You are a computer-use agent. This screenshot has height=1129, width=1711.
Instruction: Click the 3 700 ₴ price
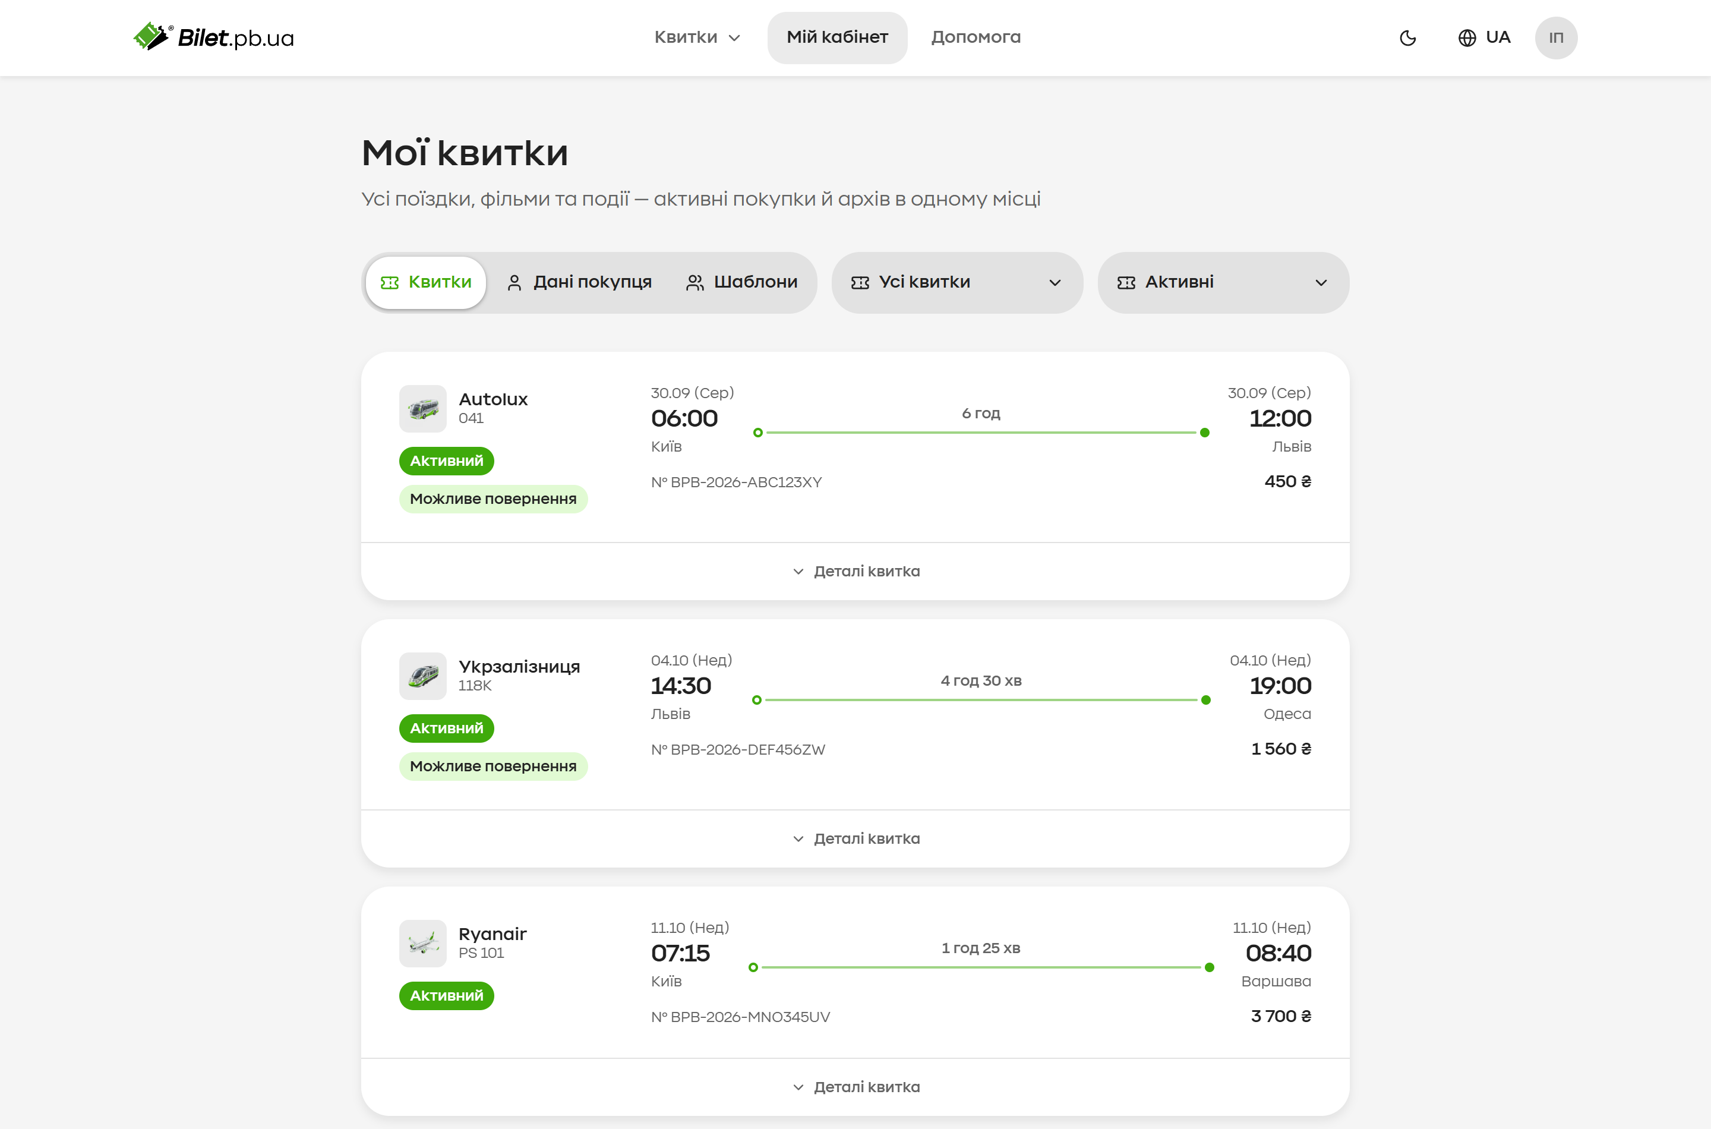click(x=1281, y=1016)
